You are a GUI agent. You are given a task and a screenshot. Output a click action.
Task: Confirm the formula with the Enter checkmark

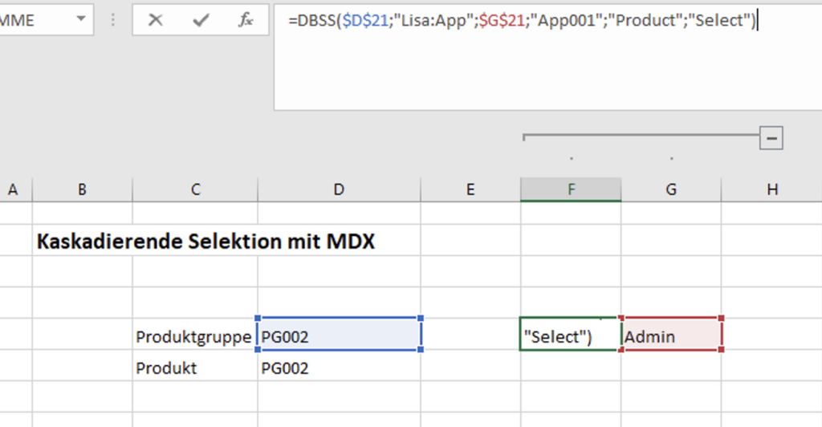point(201,20)
